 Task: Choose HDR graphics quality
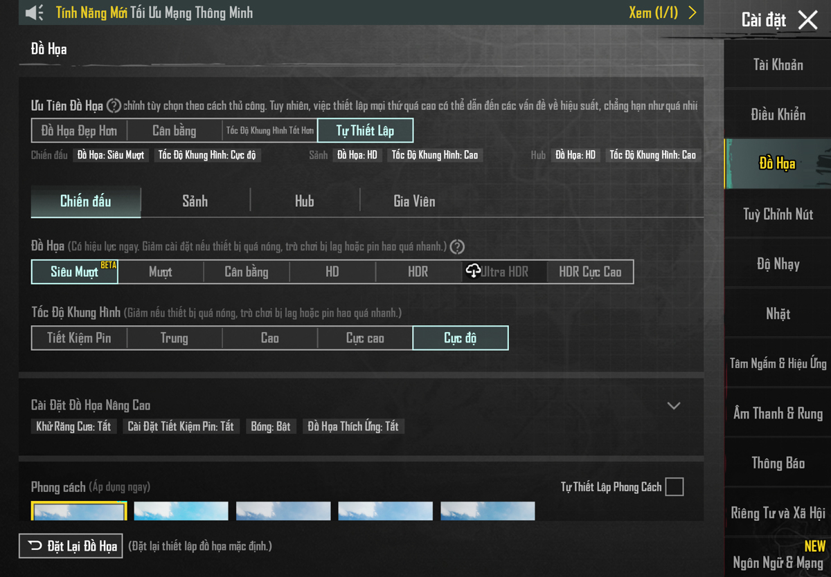point(418,272)
